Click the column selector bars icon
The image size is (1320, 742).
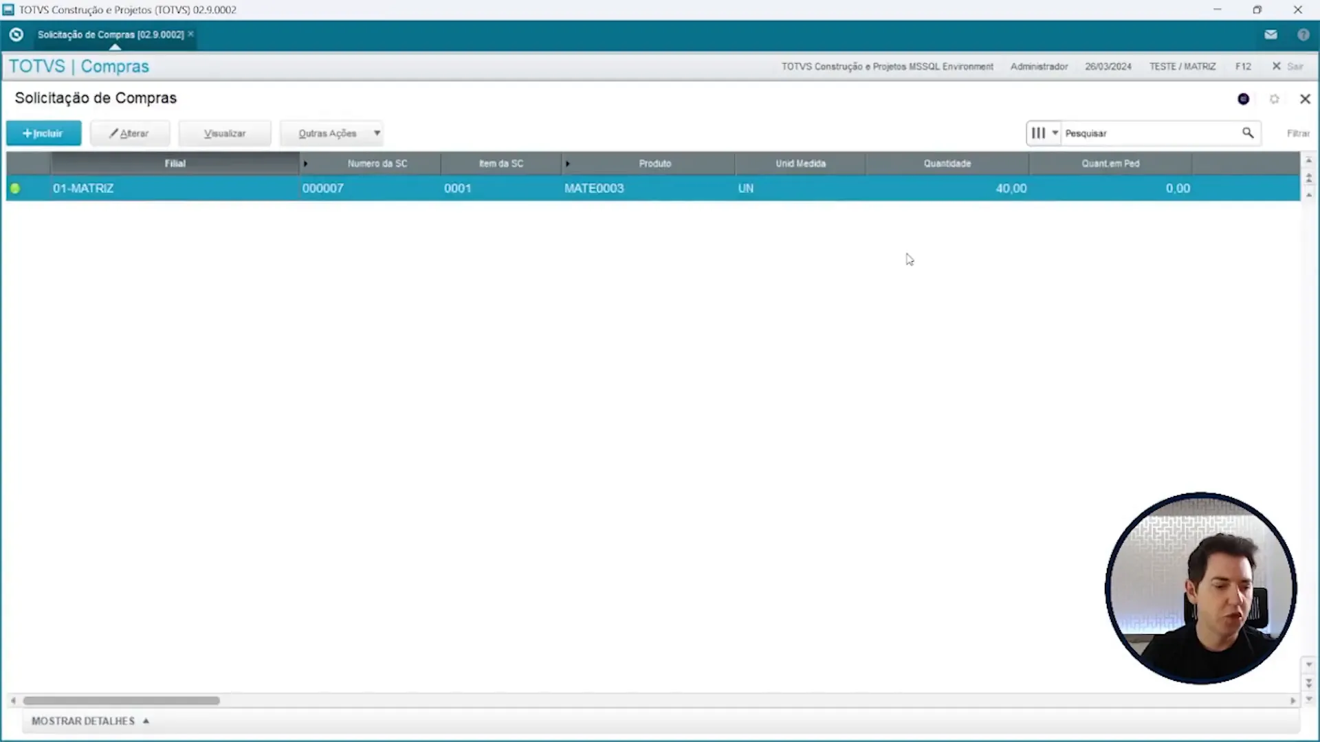point(1038,133)
